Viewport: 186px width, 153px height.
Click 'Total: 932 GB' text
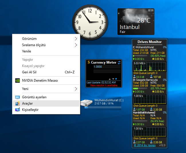click(140, 83)
